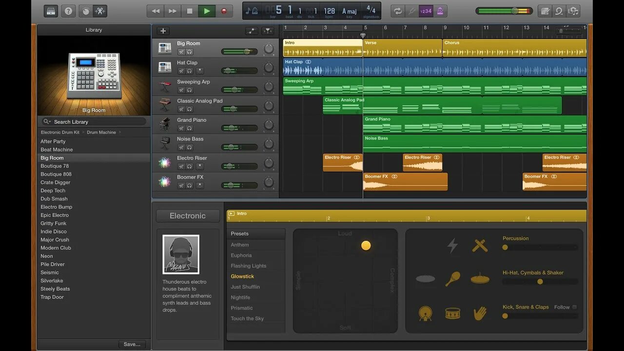Screen dimensions: 624x351
Task: Open the Tuner fork button
Action: click(x=412, y=11)
